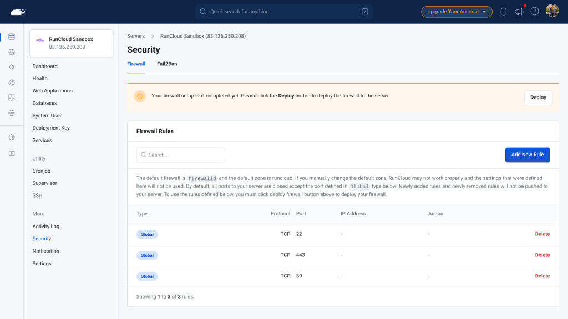Click the Action column header
Screen dimensions: 568x319
click(435, 214)
